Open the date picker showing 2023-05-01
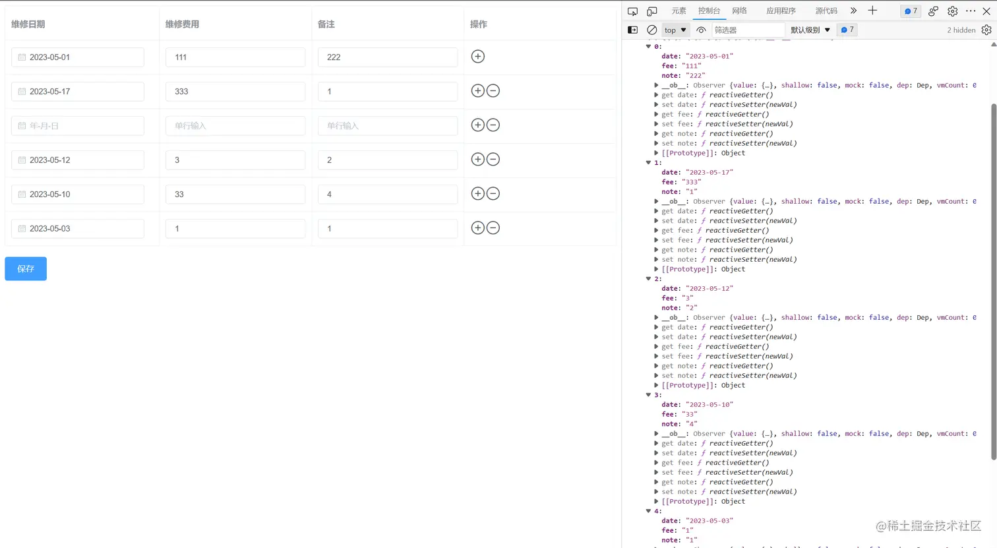 78,57
